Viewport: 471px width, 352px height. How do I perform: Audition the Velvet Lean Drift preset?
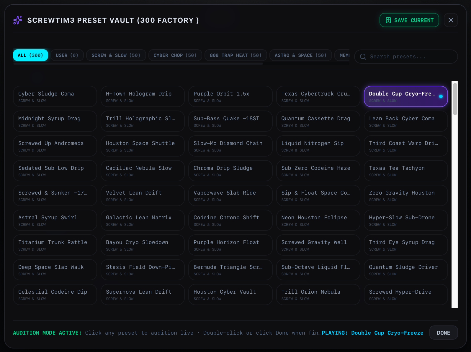coord(143,195)
